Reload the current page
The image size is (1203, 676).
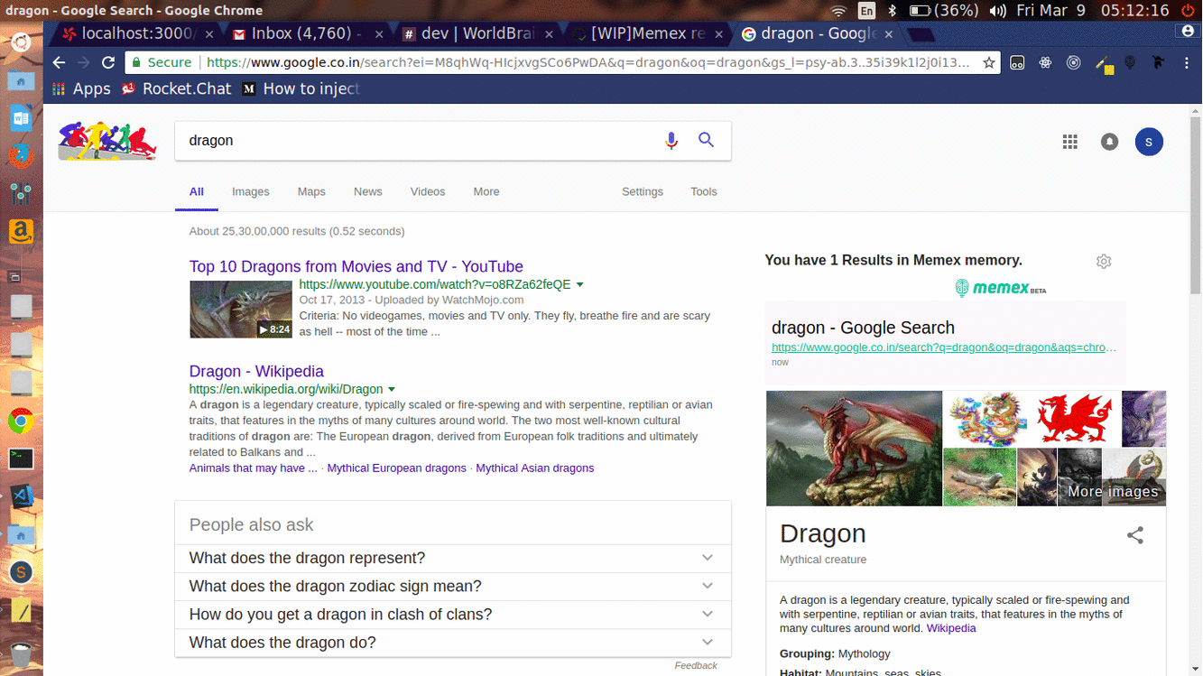tap(108, 62)
